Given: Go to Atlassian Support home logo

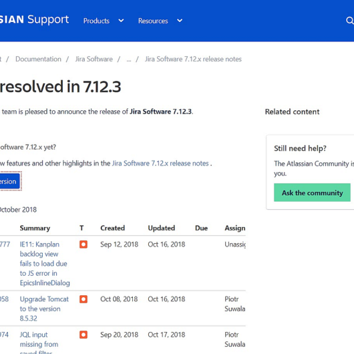Looking at the screenshot, I should point(34,19).
